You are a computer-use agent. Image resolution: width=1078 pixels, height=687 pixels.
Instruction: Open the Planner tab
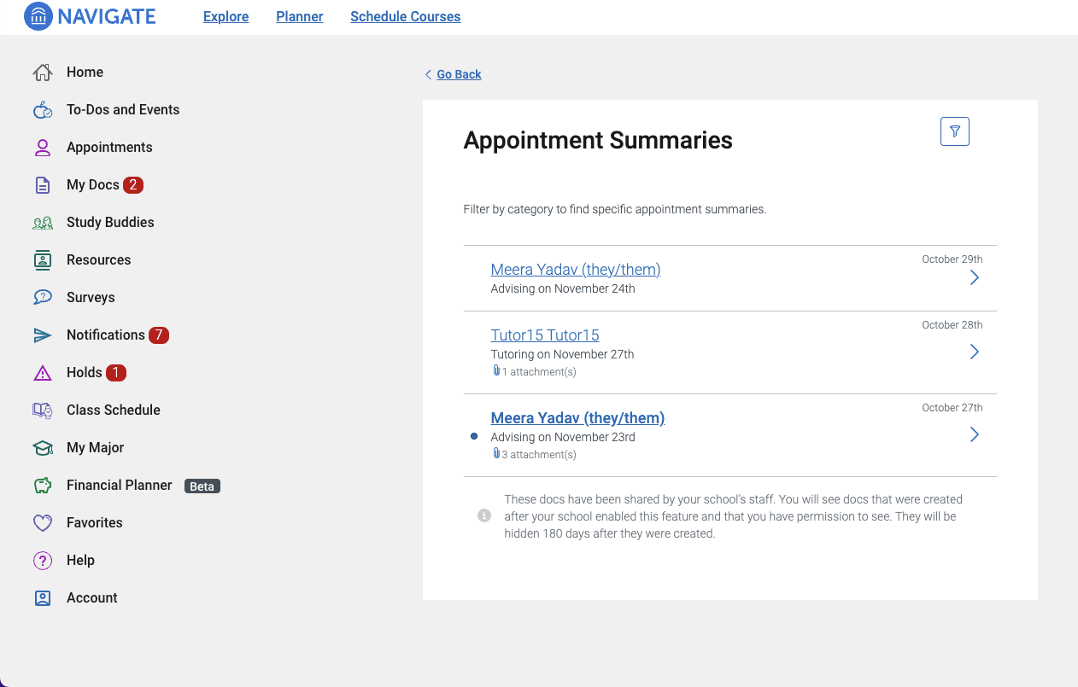click(x=299, y=16)
